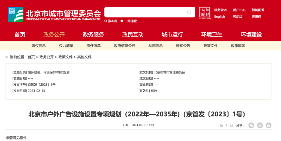This screenshot has width=281, height=141.
Task: Open the 政务服务 main navigation tab
Action: pyautogui.click(x=93, y=34)
